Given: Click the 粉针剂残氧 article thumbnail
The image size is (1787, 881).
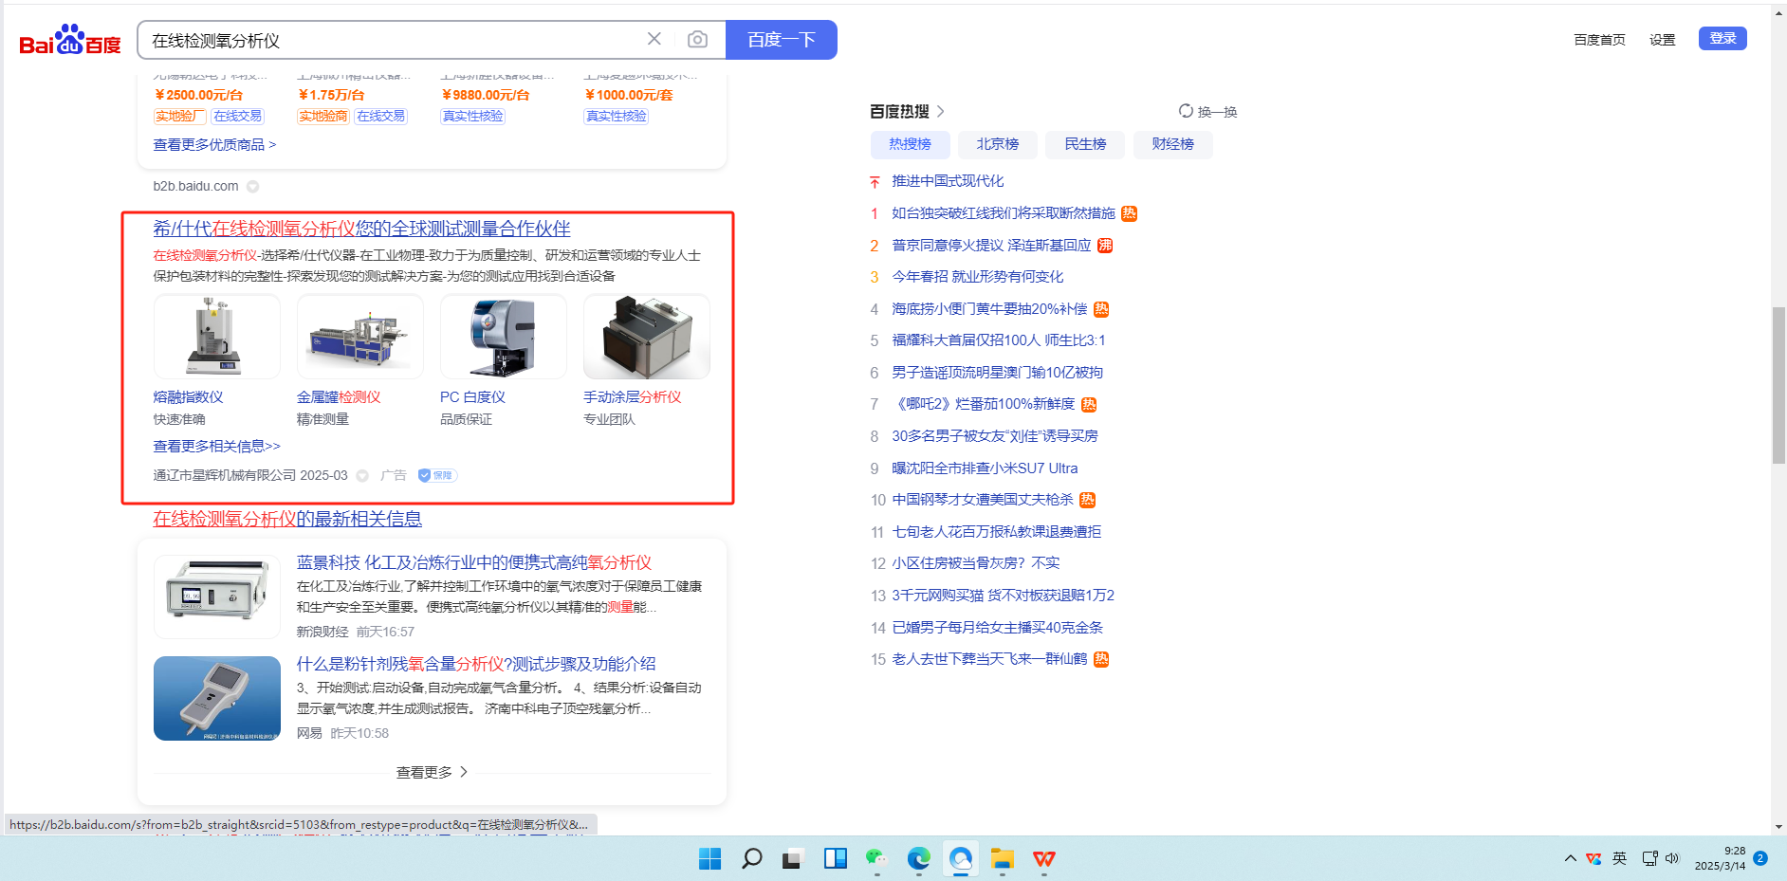Looking at the screenshot, I should pos(217,698).
